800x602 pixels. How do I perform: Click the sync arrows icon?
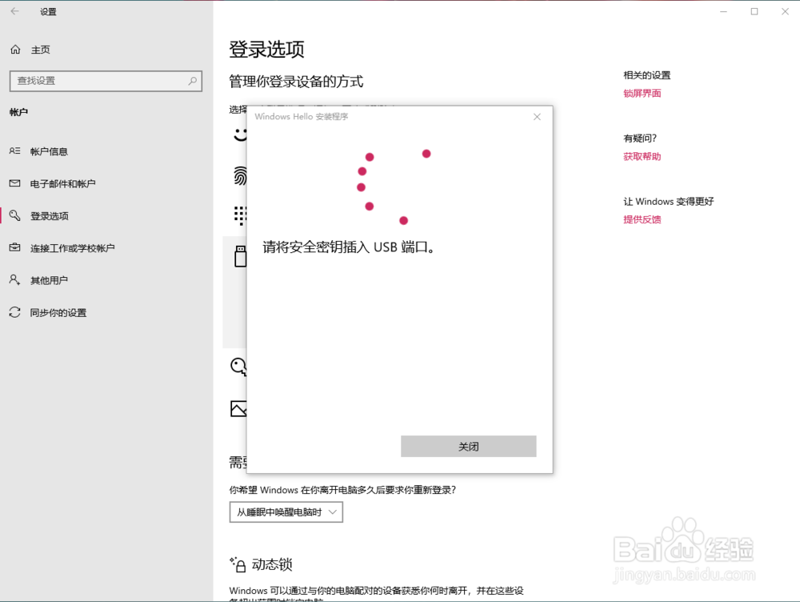(14, 312)
